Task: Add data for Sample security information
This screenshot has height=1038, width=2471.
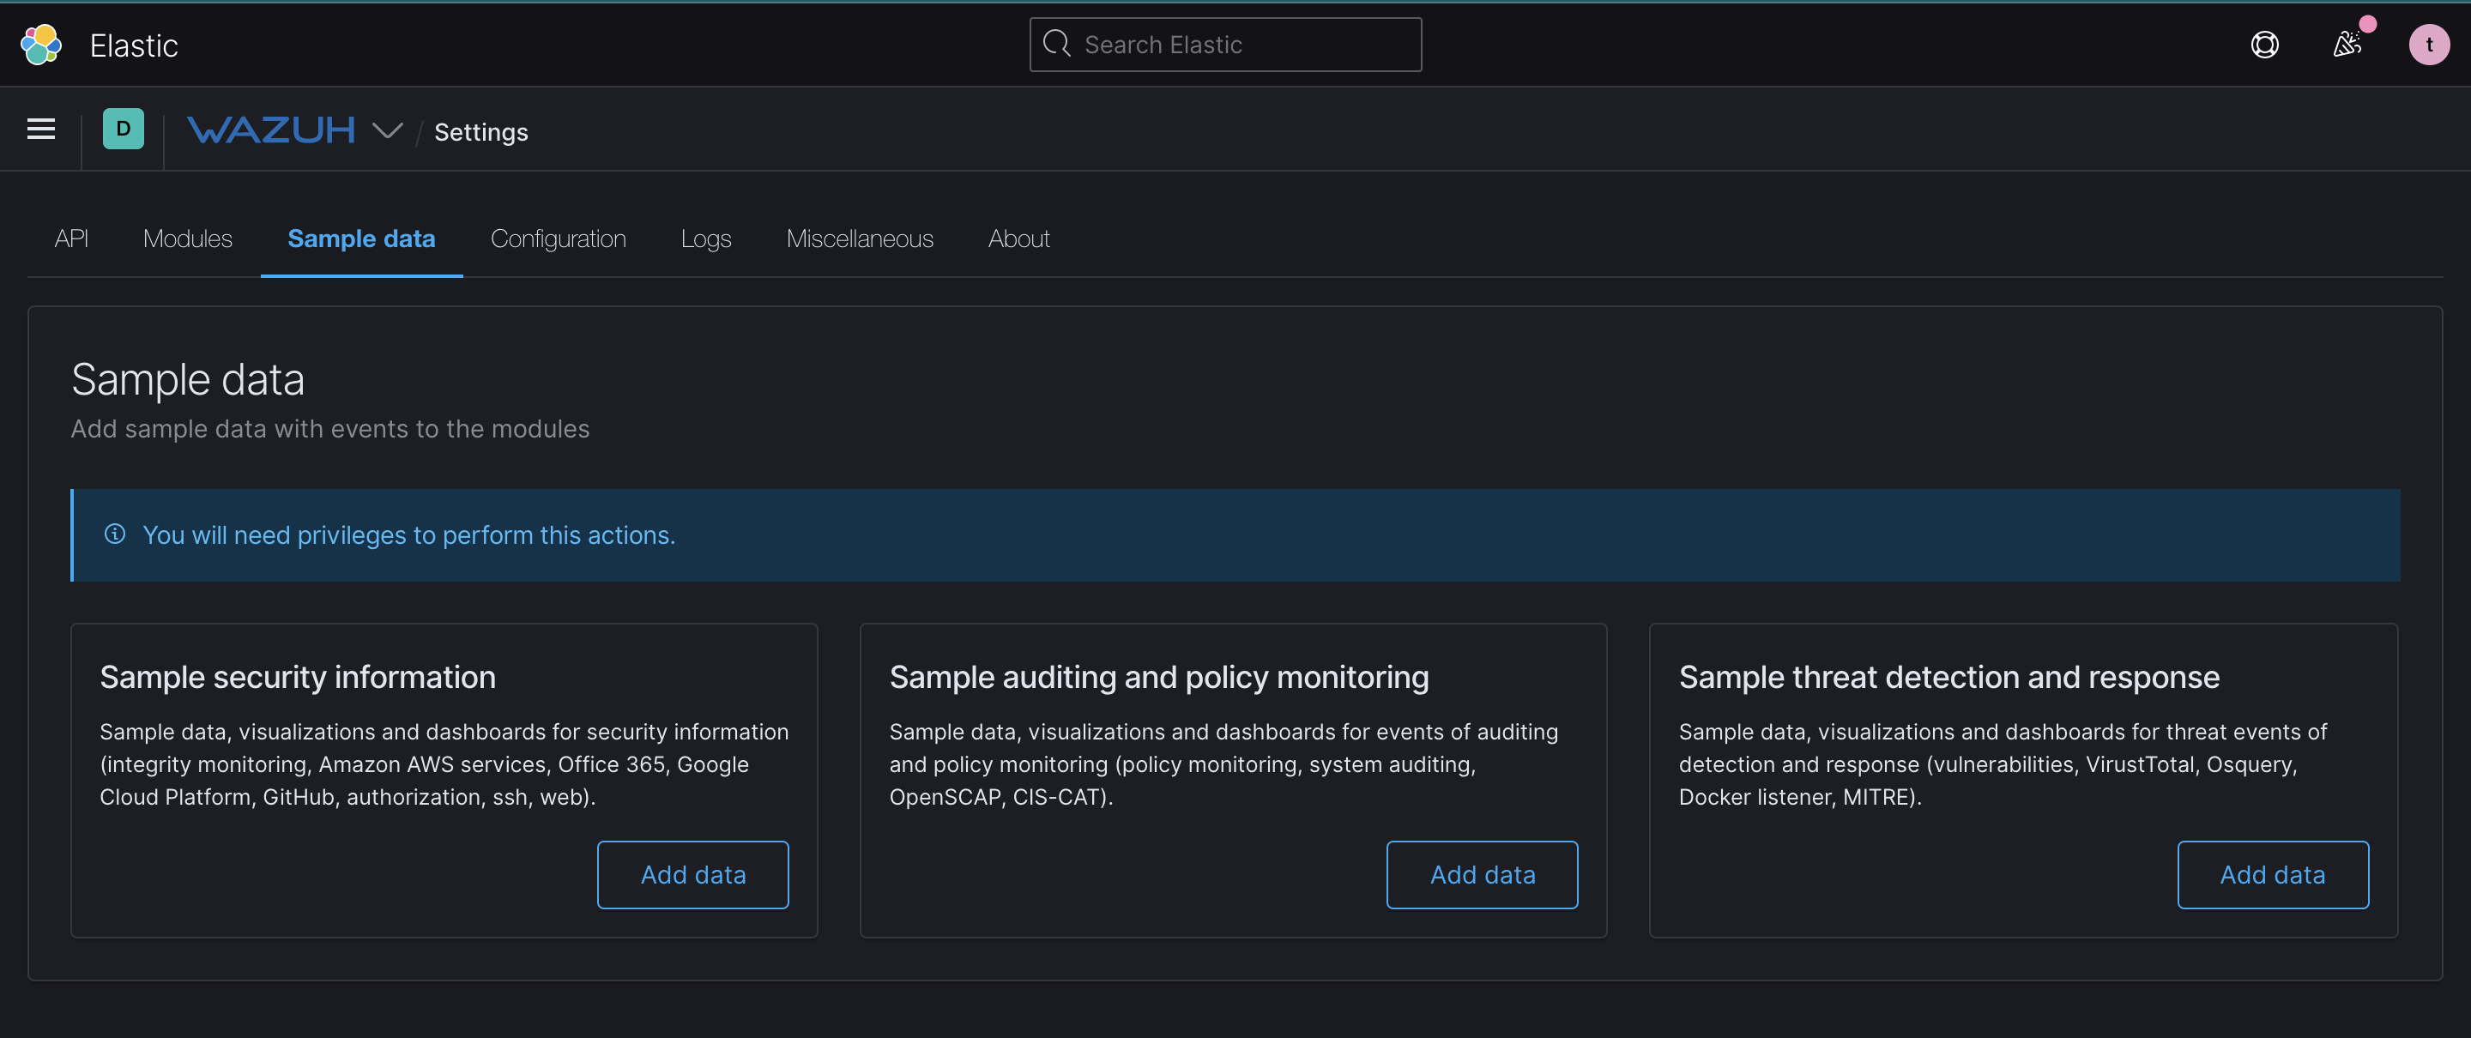Action: pyautogui.click(x=692, y=875)
